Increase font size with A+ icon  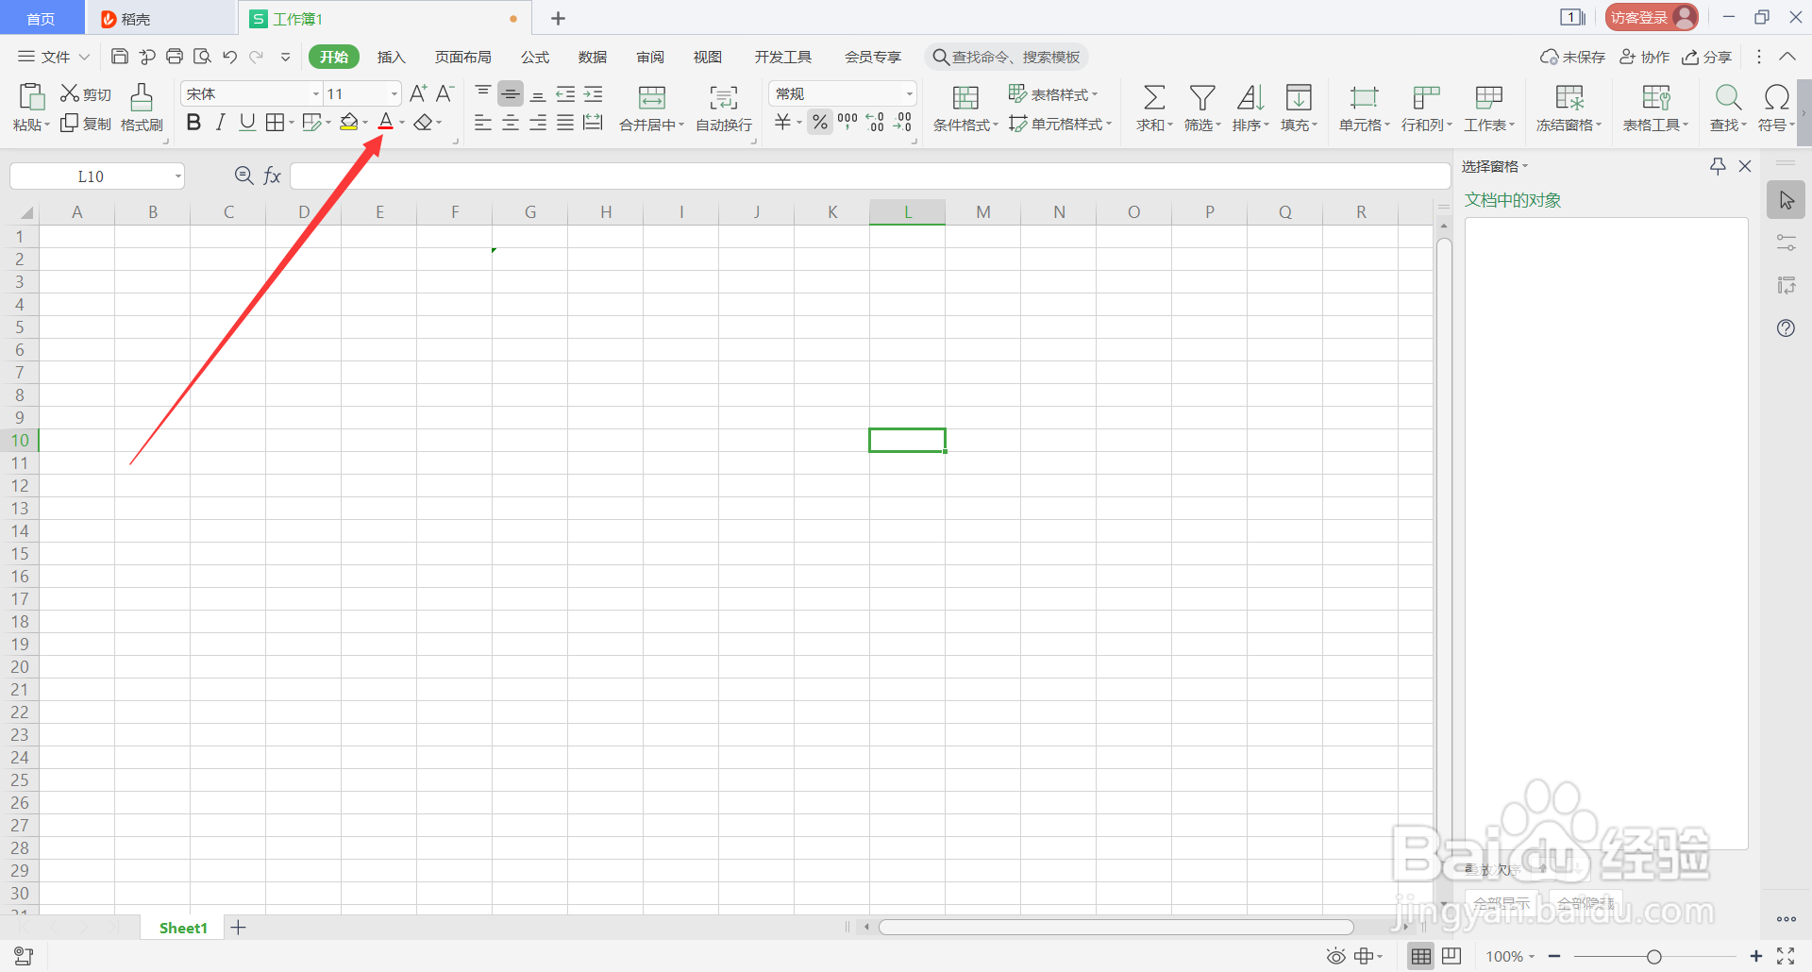click(418, 93)
